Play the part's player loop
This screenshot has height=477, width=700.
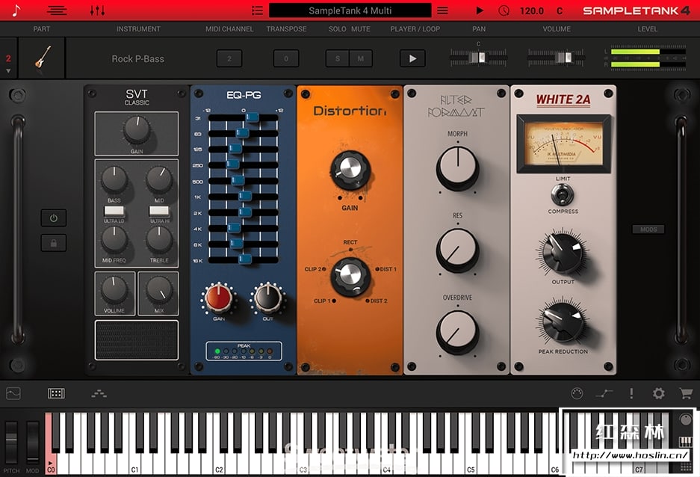coord(412,58)
